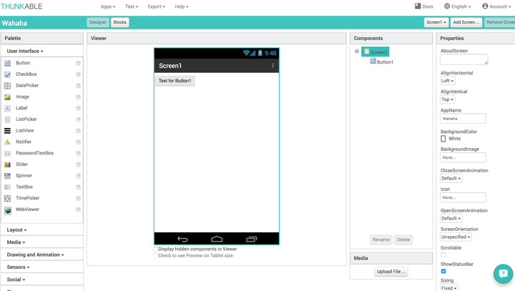Open help for the WebViewer component
The width and height of the screenshot is (515, 291).
(78, 209)
